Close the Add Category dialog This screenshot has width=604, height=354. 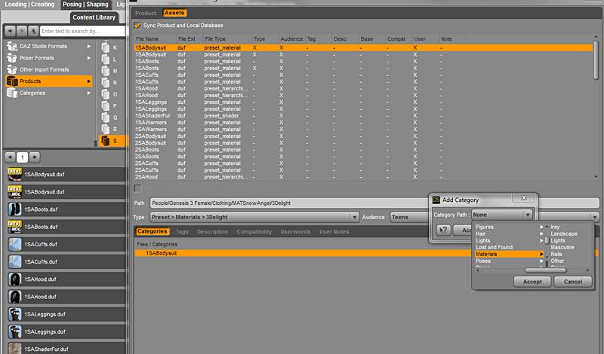click(x=523, y=197)
